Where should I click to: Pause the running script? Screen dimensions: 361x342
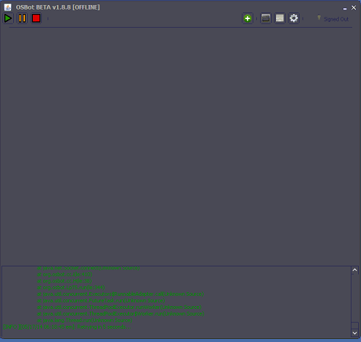click(x=22, y=18)
